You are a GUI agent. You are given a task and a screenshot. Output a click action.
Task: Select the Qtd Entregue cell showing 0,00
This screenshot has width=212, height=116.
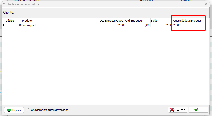tap(137, 25)
